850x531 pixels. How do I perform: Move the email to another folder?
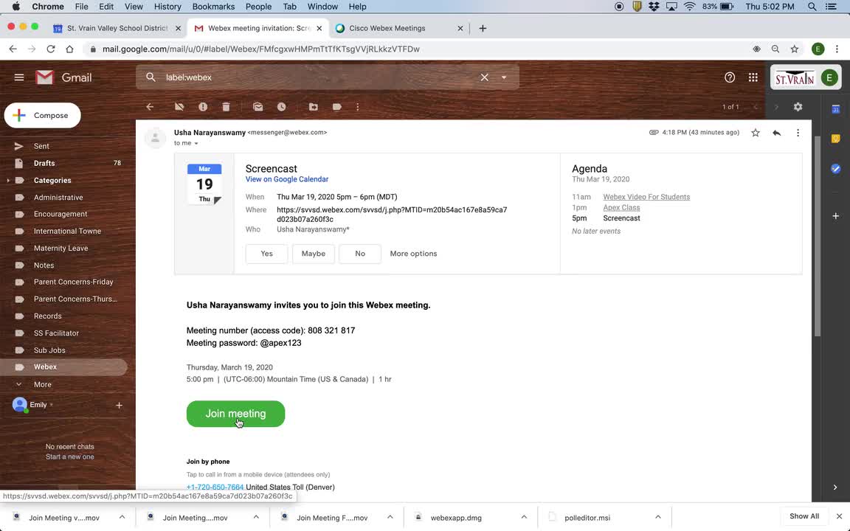313,107
